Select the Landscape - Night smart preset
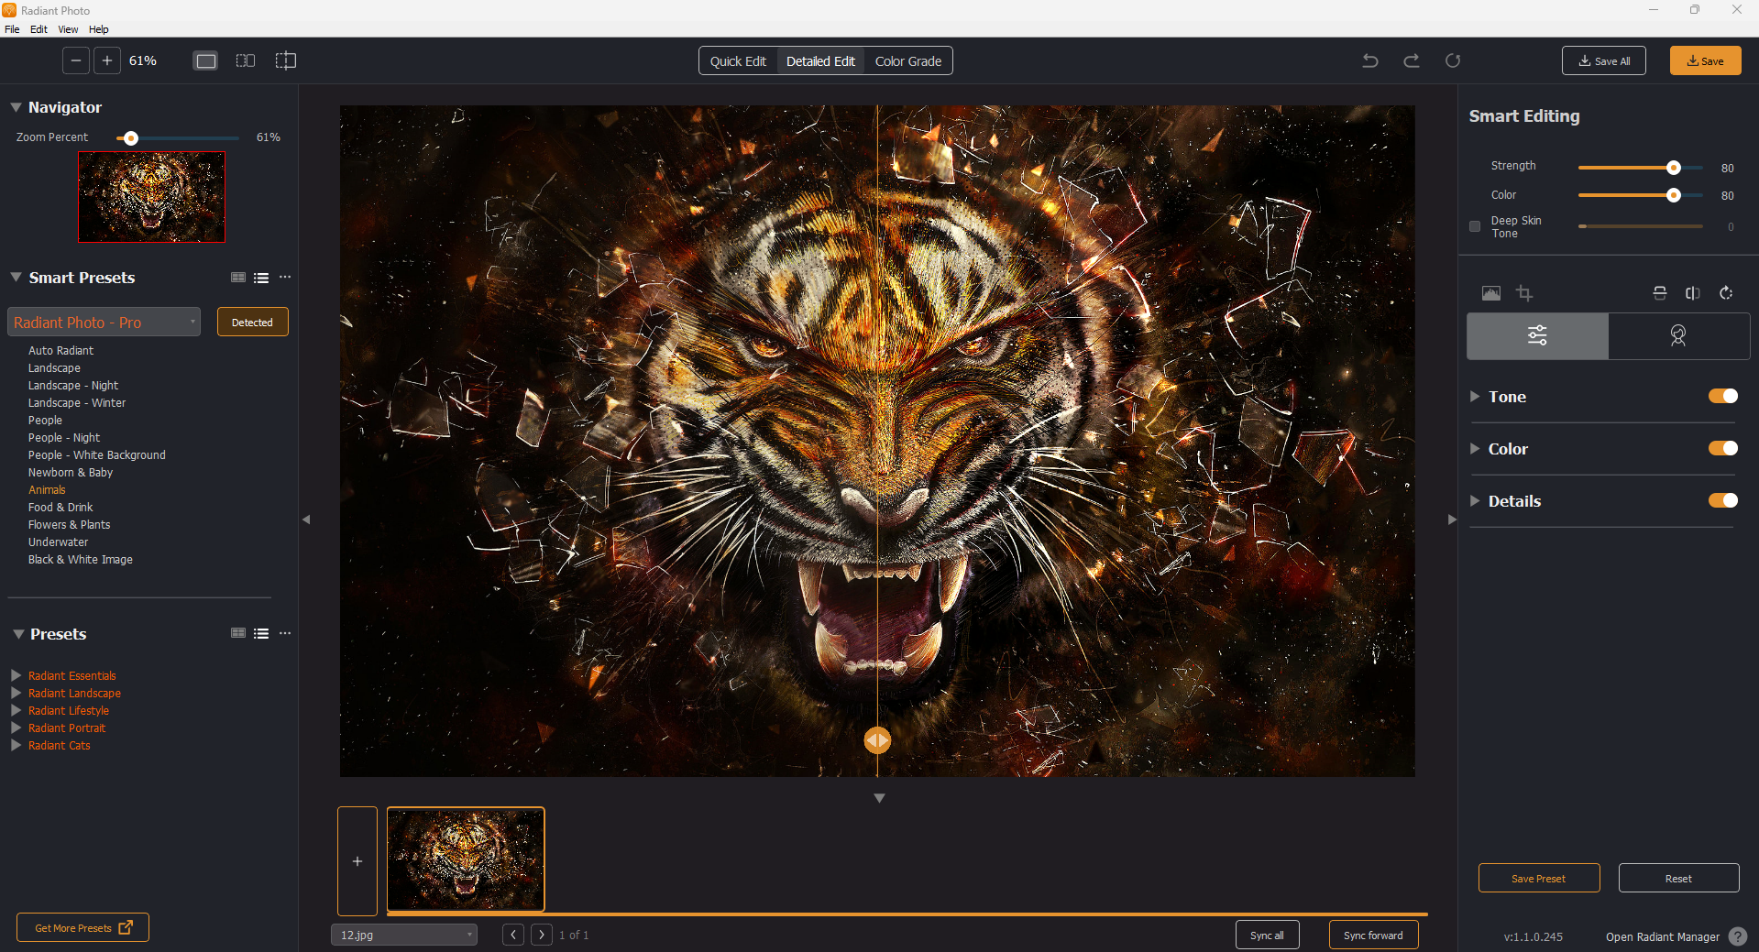The width and height of the screenshot is (1759, 952). click(73, 386)
